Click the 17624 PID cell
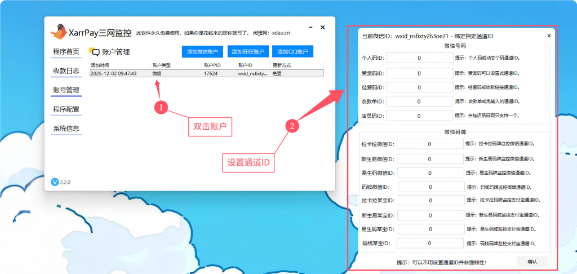577x274 pixels. coord(211,73)
